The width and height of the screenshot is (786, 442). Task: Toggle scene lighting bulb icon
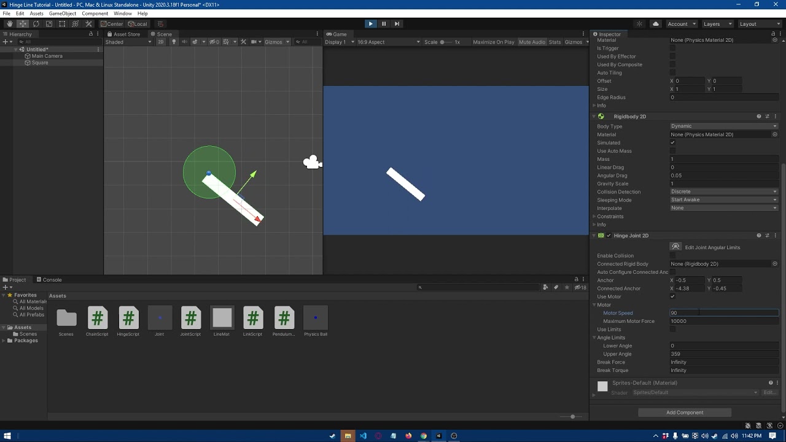click(x=174, y=42)
